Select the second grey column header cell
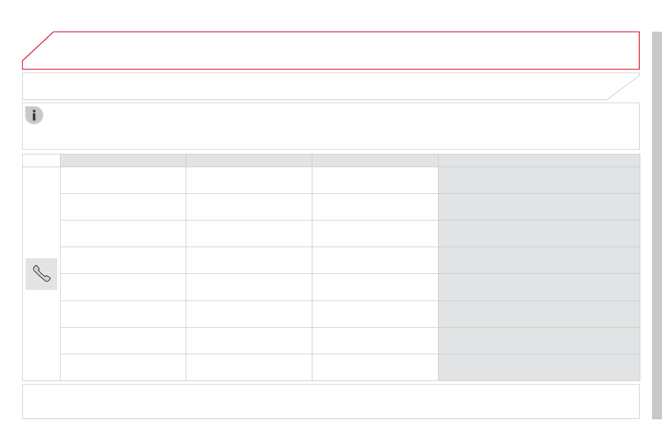 coord(248,161)
